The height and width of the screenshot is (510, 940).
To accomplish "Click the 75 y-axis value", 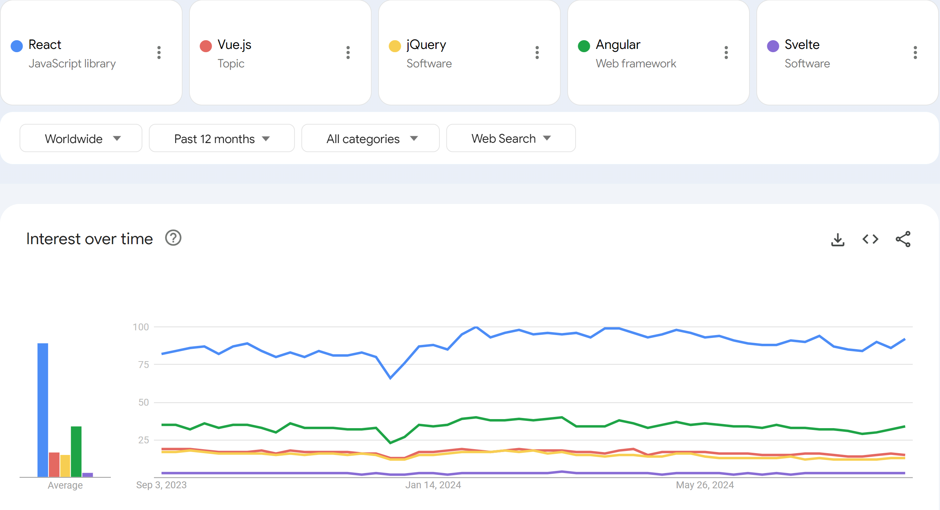I will point(143,365).
